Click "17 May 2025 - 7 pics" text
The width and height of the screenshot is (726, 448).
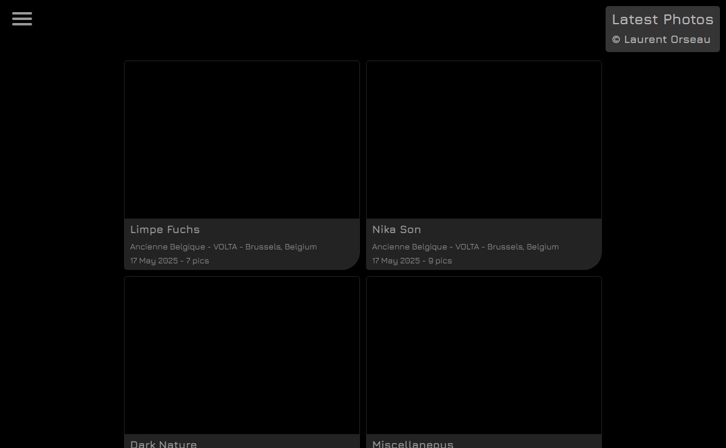[x=169, y=260]
